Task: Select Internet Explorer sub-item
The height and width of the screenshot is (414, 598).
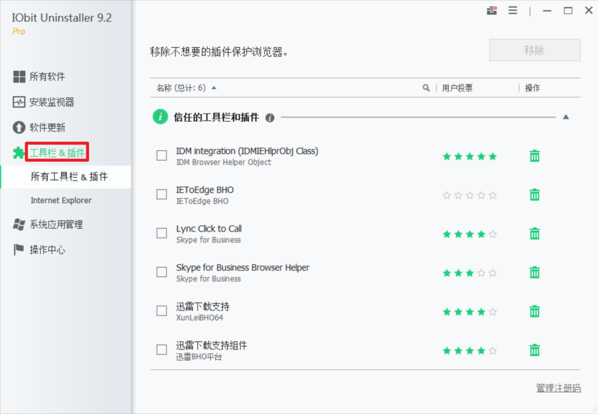Action: (x=61, y=200)
